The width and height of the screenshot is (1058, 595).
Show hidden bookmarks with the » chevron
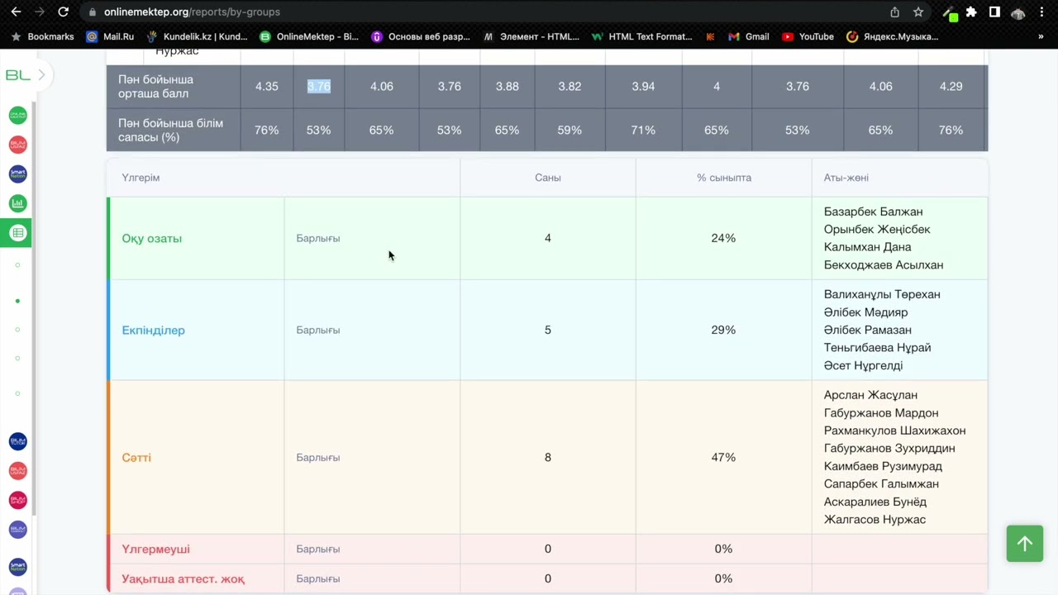(x=1041, y=36)
